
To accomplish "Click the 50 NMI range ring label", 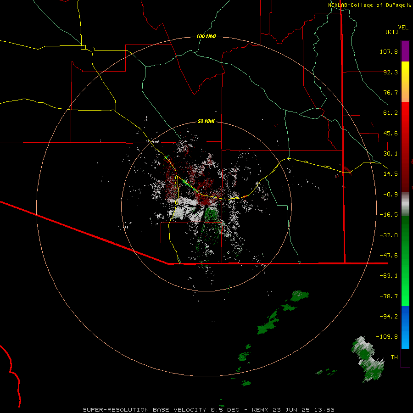I will point(206,121).
